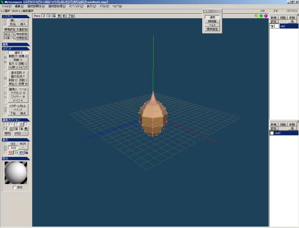The image size is (299, 228).
Task: Toggle the Z axis edit option
Action: pos(16,124)
